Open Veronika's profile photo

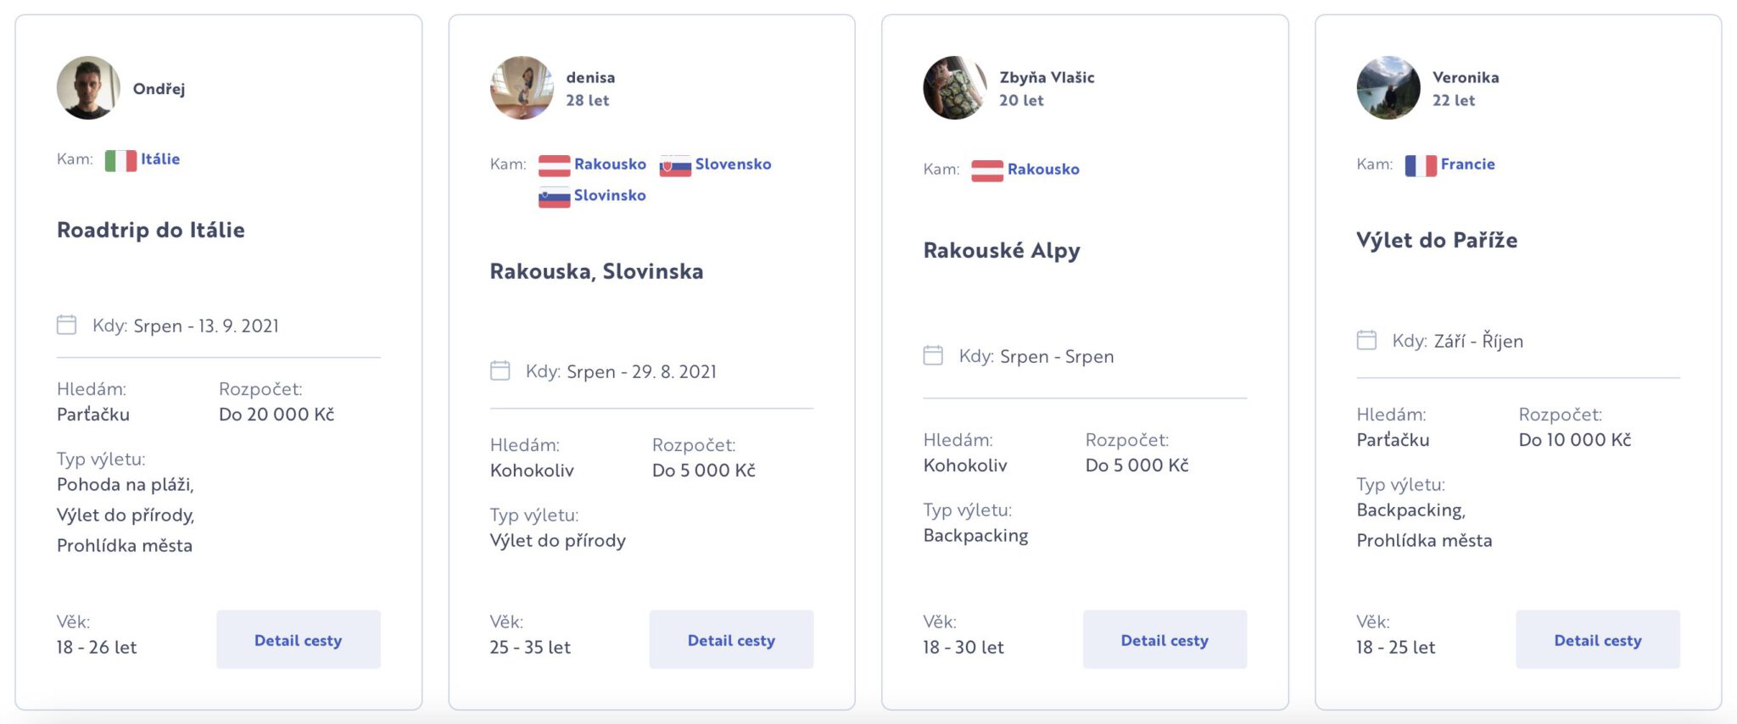pyautogui.click(x=1388, y=88)
